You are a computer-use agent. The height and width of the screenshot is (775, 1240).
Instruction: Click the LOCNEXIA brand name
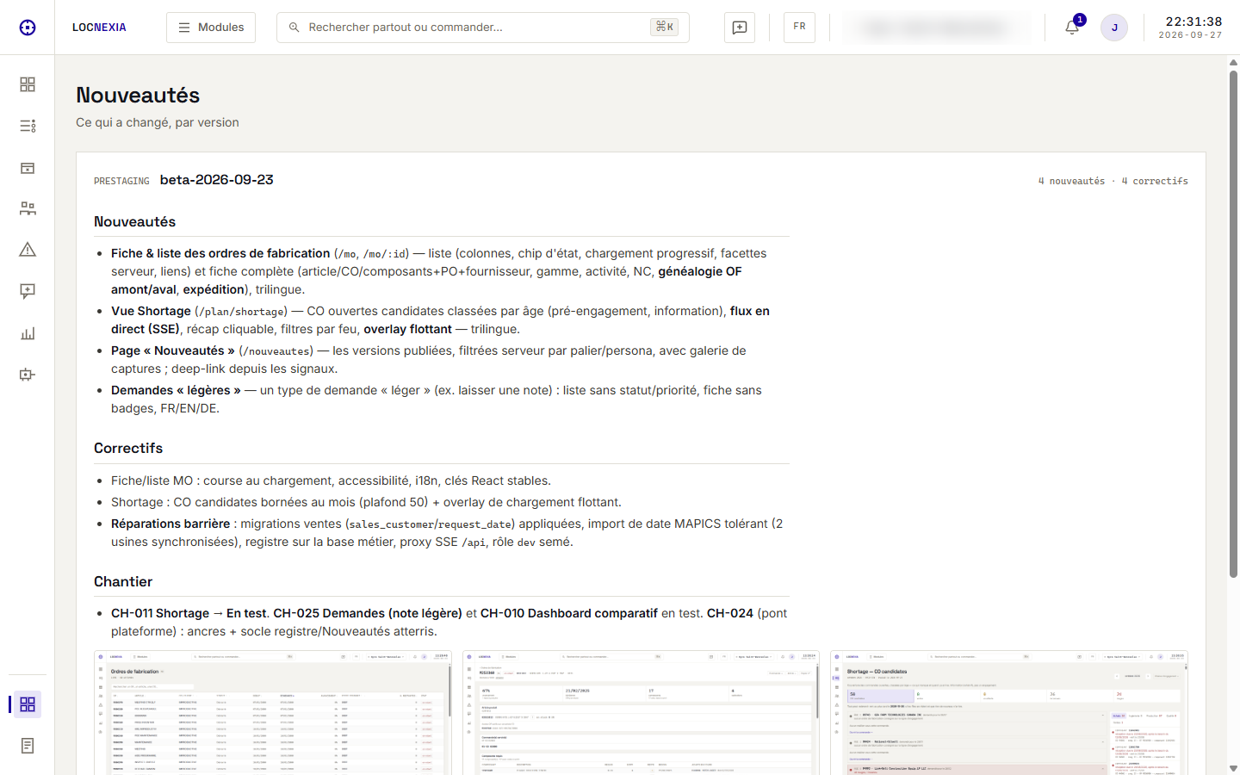pyautogui.click(x=99, y=28)
